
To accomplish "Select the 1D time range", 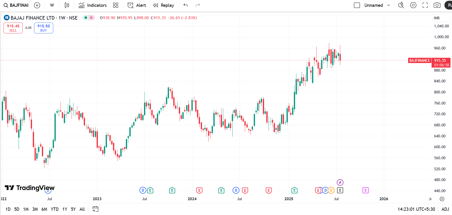I will (x=8, y=209).
